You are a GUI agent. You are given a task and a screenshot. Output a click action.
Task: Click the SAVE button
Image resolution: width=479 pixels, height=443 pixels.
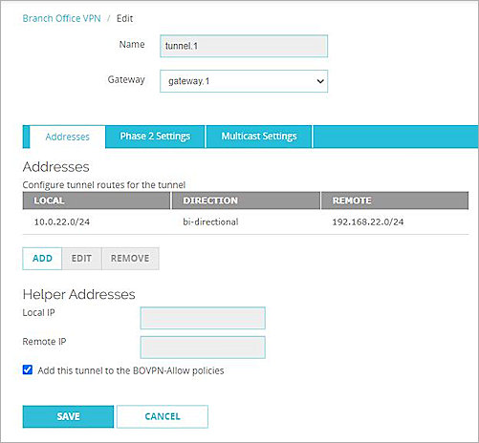68,416
